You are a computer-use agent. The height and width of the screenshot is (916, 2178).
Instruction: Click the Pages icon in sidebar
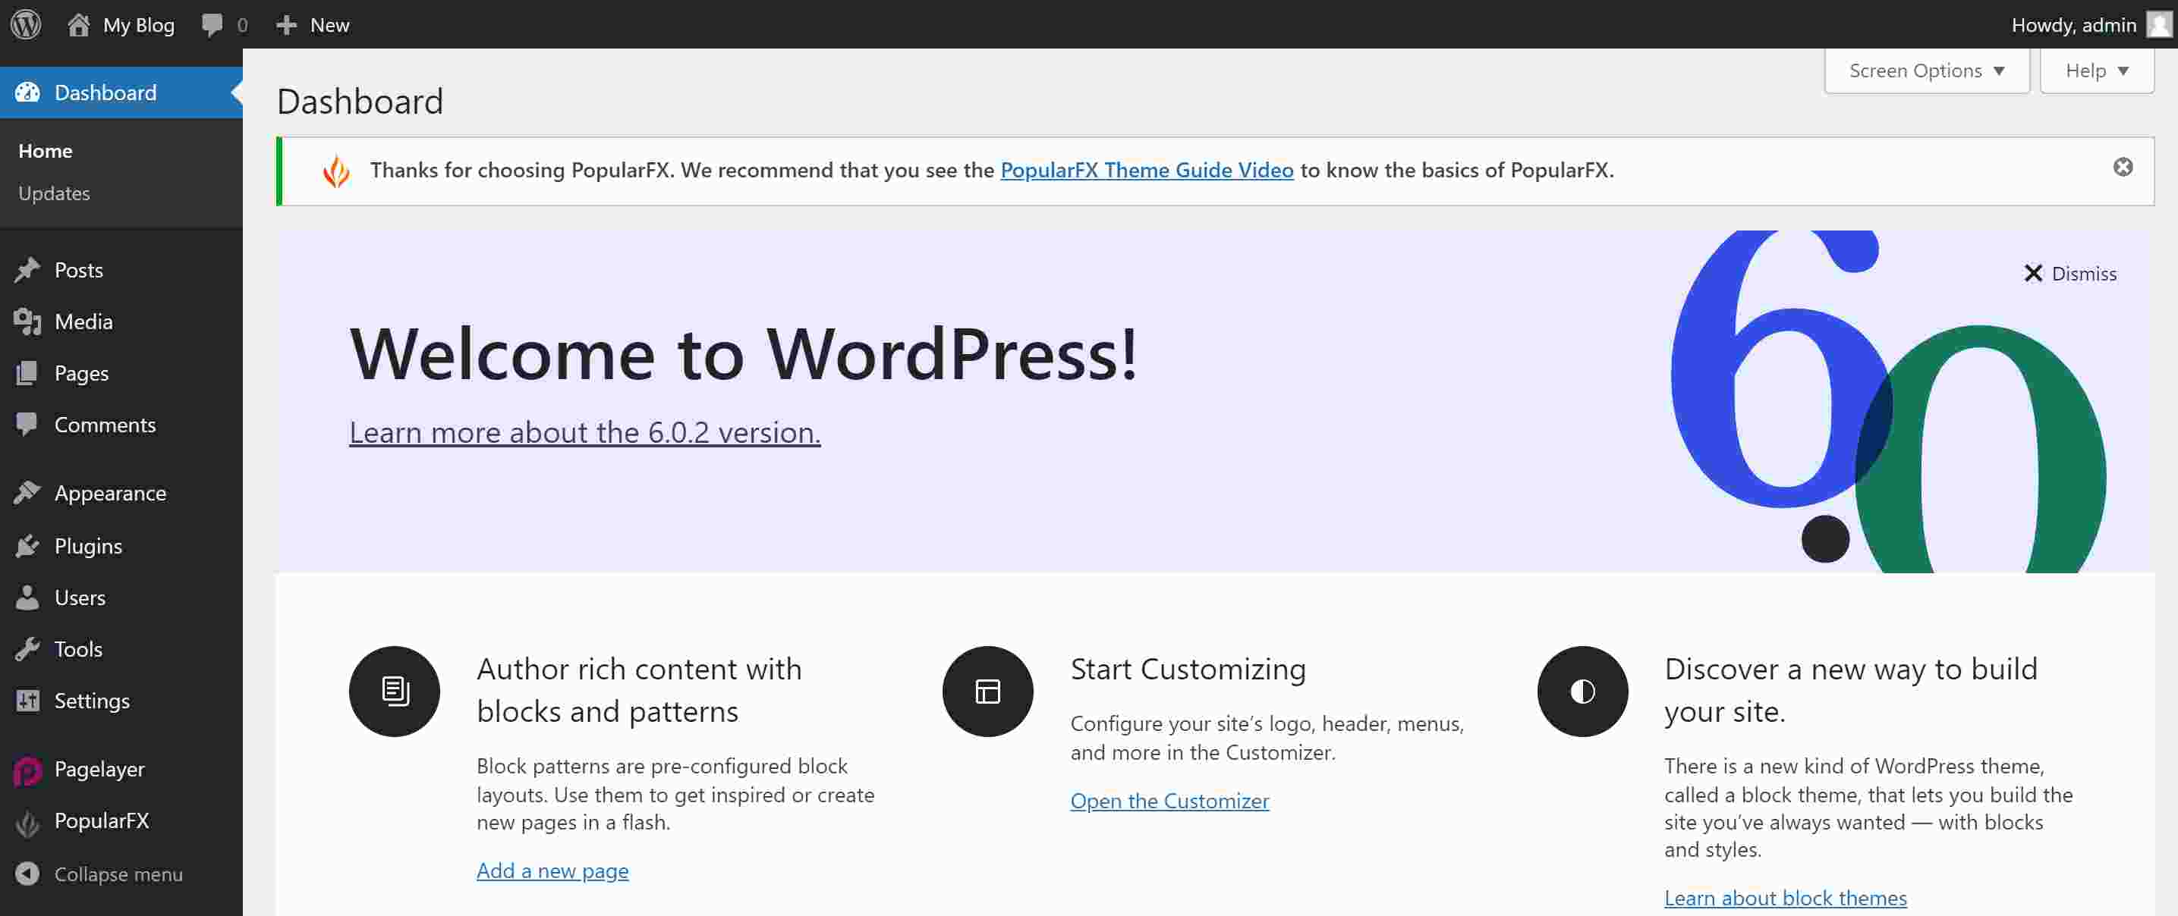[27, 372]
